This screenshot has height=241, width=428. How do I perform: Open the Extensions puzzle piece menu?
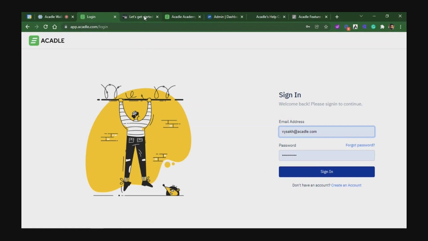[x=382, y=27]
